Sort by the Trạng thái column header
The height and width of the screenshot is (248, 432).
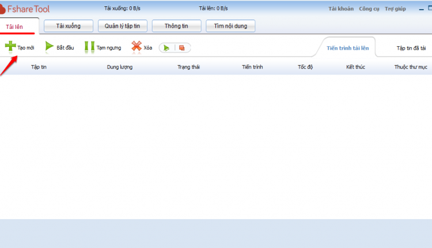point(188,67)
